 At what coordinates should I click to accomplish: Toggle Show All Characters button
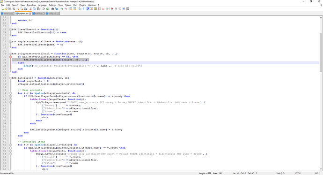tap(84, 8)
